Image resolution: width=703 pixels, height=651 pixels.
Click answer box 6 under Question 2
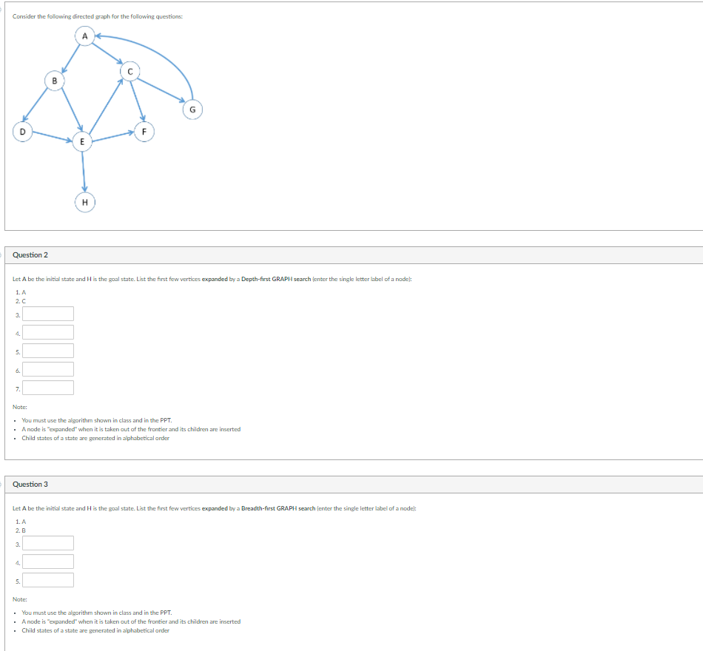pos(47,368)
